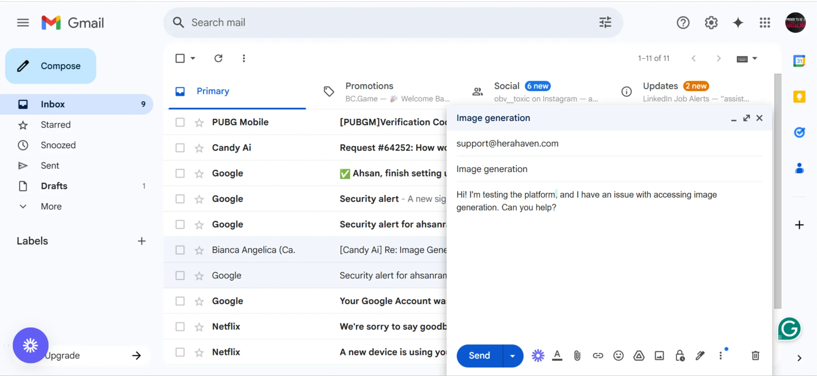Open the Gemini sparkle icon
Image resolution: width=817 pixels, height=376 pixels.
point(738,23)
